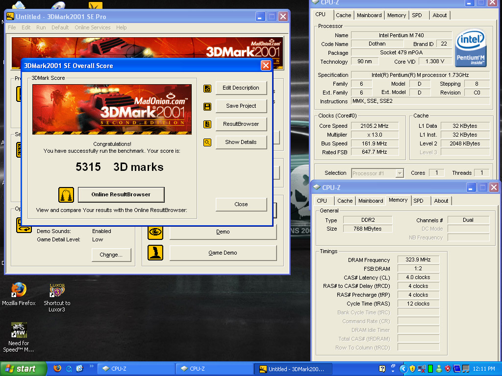Open the Edit menu in 3DMark2001
This screenshot has width=502, height=376.
click(x=26, y=27)
